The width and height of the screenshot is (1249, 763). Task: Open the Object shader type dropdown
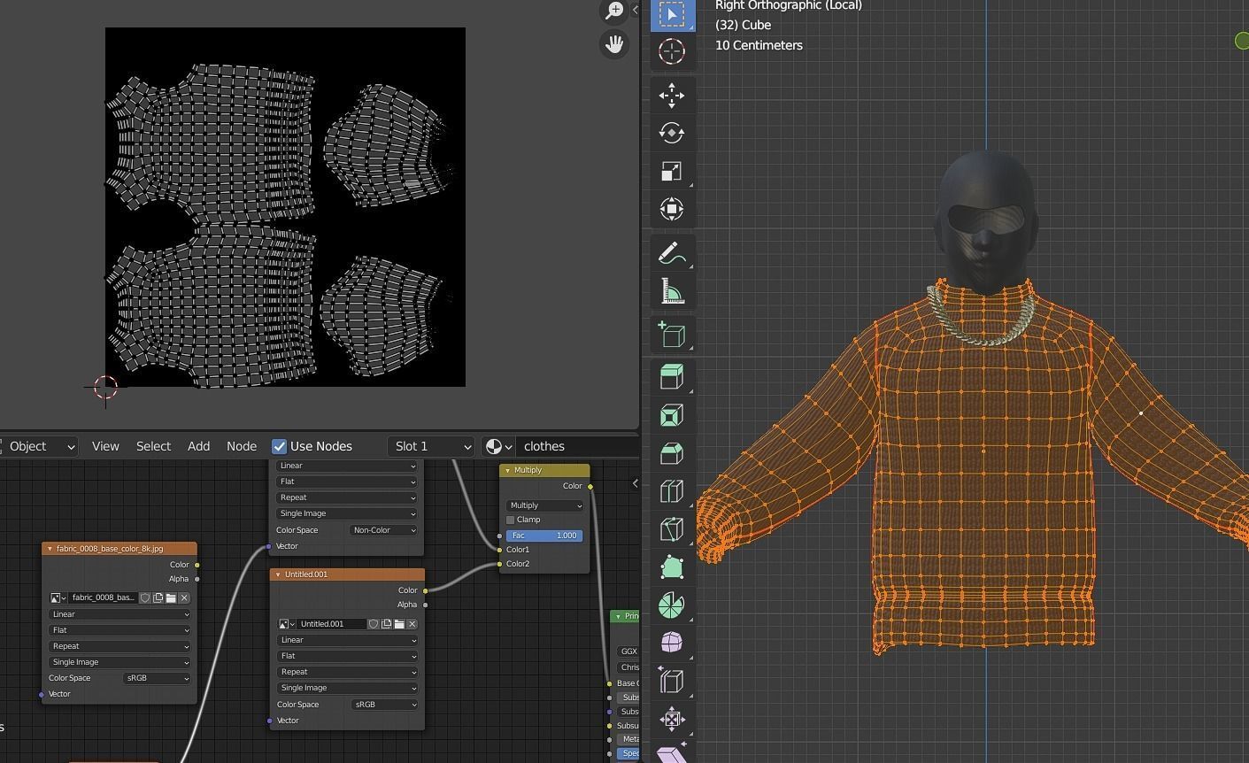point(40,446)
